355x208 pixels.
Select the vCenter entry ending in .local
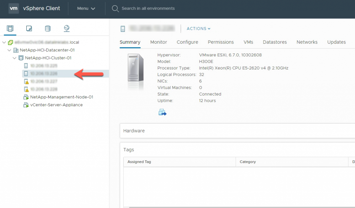[x=47, y=42]
